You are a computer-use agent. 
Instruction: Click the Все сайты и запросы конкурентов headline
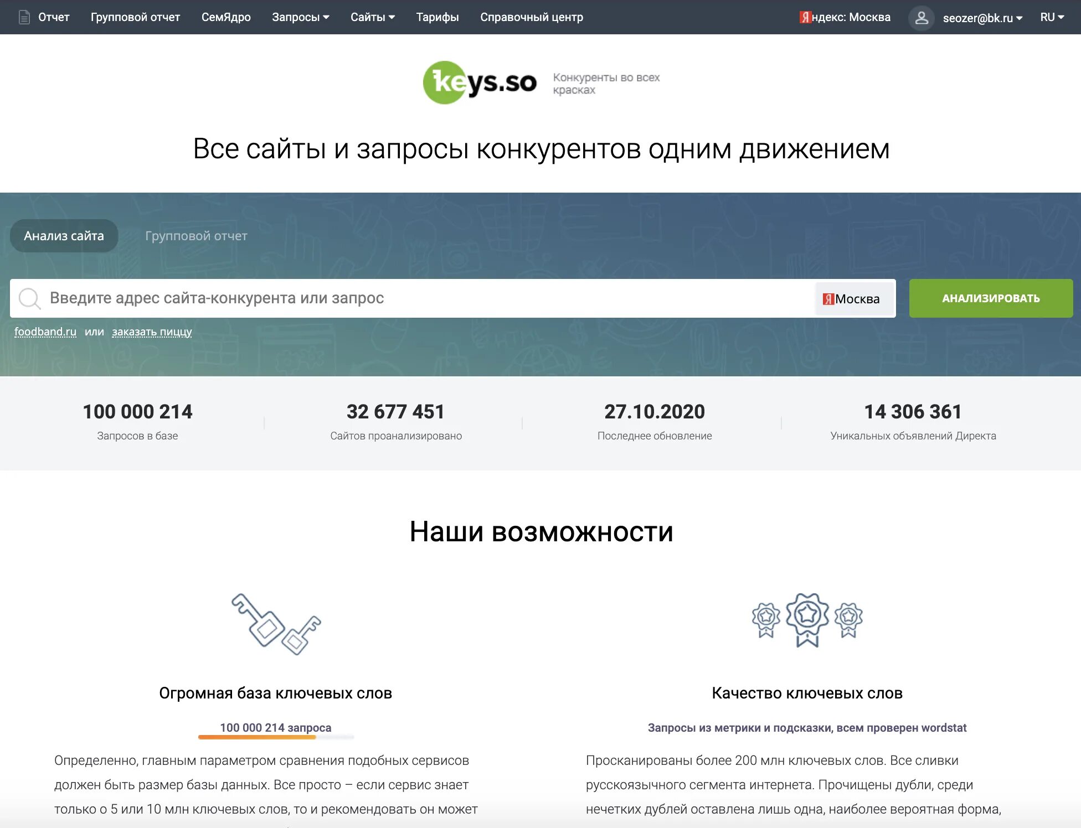coord(541,149)
